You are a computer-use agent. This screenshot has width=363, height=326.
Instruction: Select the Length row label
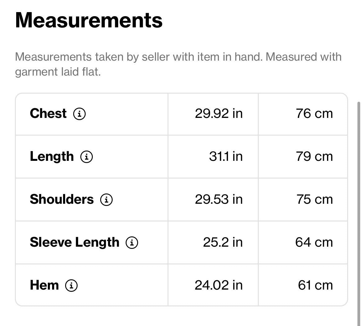[52, 156]
